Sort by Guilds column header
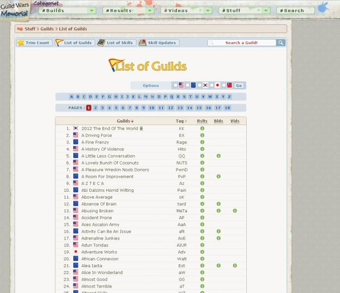Viewport: 340px width, 293px height. (x=125, y=121)
